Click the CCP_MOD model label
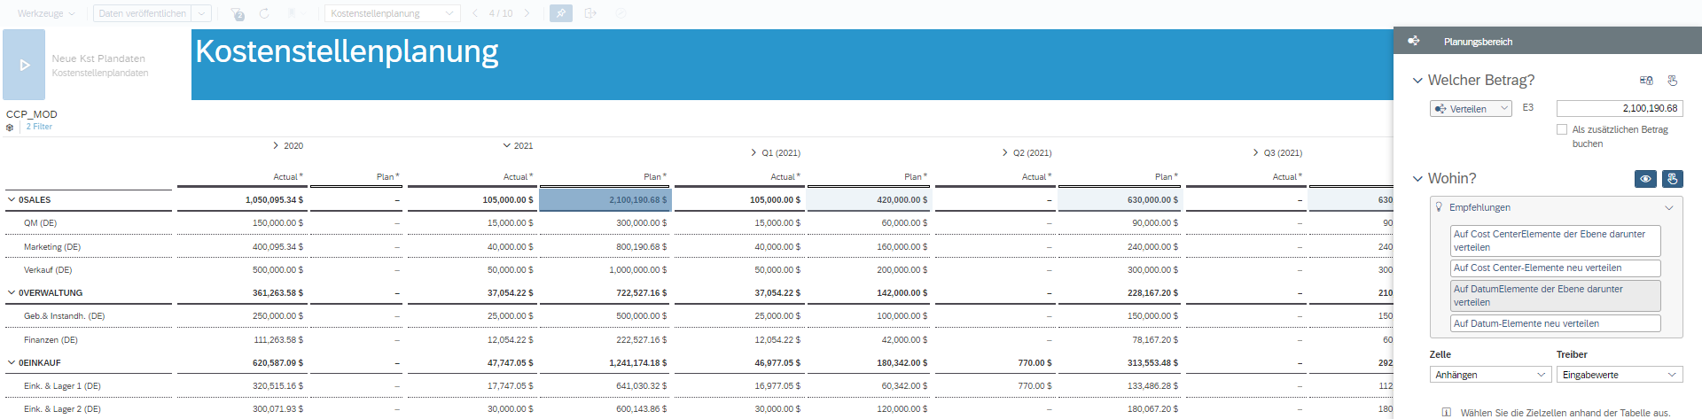 (x=32, y=114)
